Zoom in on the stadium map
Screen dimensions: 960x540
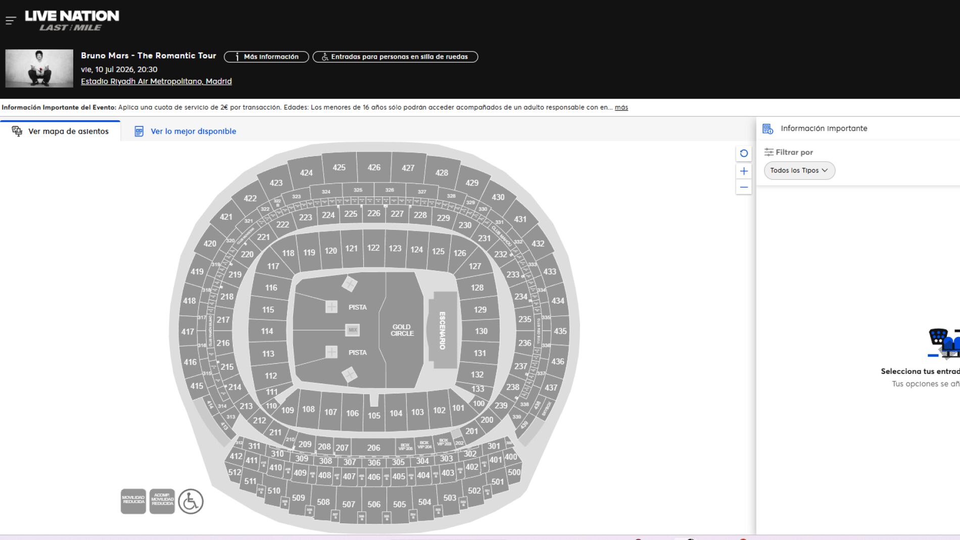pyautogui.click(x=743, y=171)
